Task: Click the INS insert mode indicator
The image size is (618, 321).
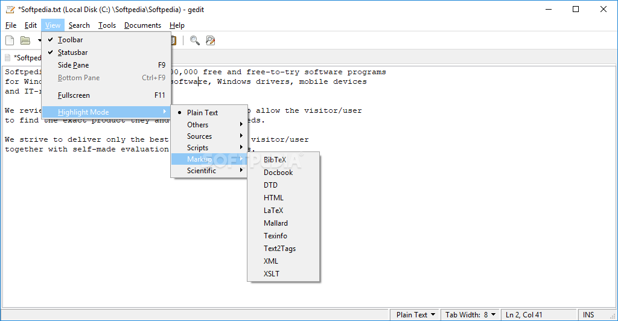Action: (x=588, y=315)
